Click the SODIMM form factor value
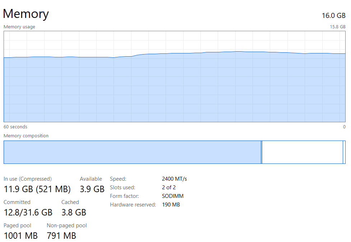This screenshot has width=351, height=242. tap(173, 196)
